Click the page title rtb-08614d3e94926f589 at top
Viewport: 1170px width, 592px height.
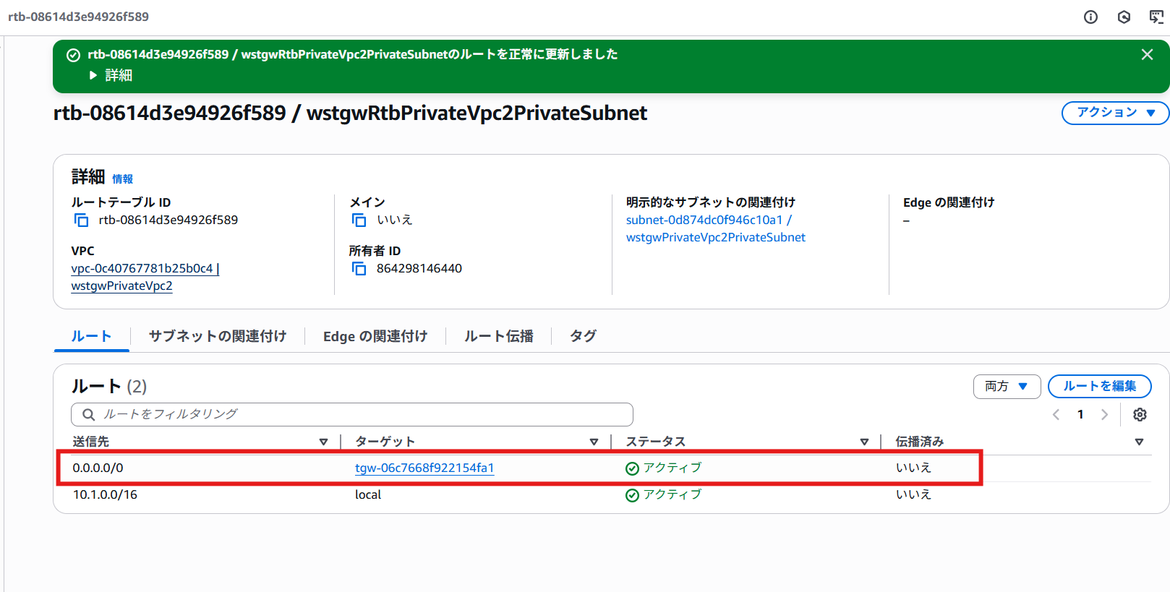[x=79, y=17]
